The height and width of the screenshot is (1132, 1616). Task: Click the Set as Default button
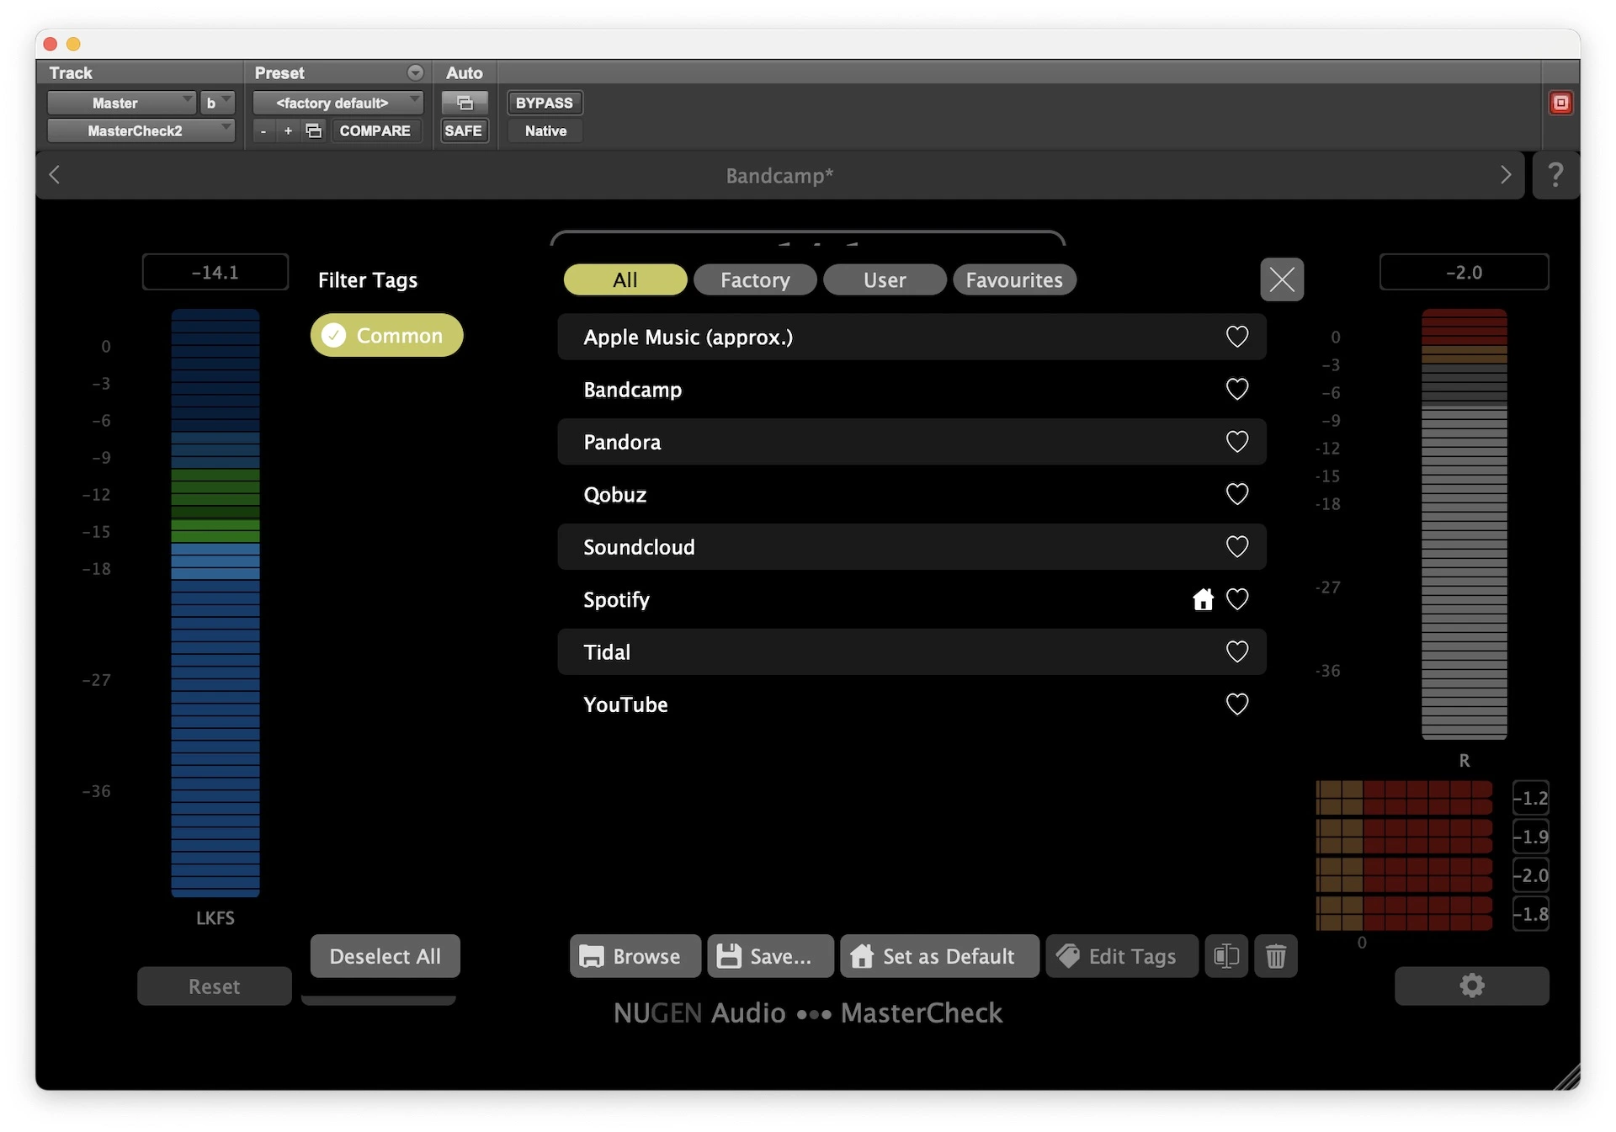click(938, 956)
